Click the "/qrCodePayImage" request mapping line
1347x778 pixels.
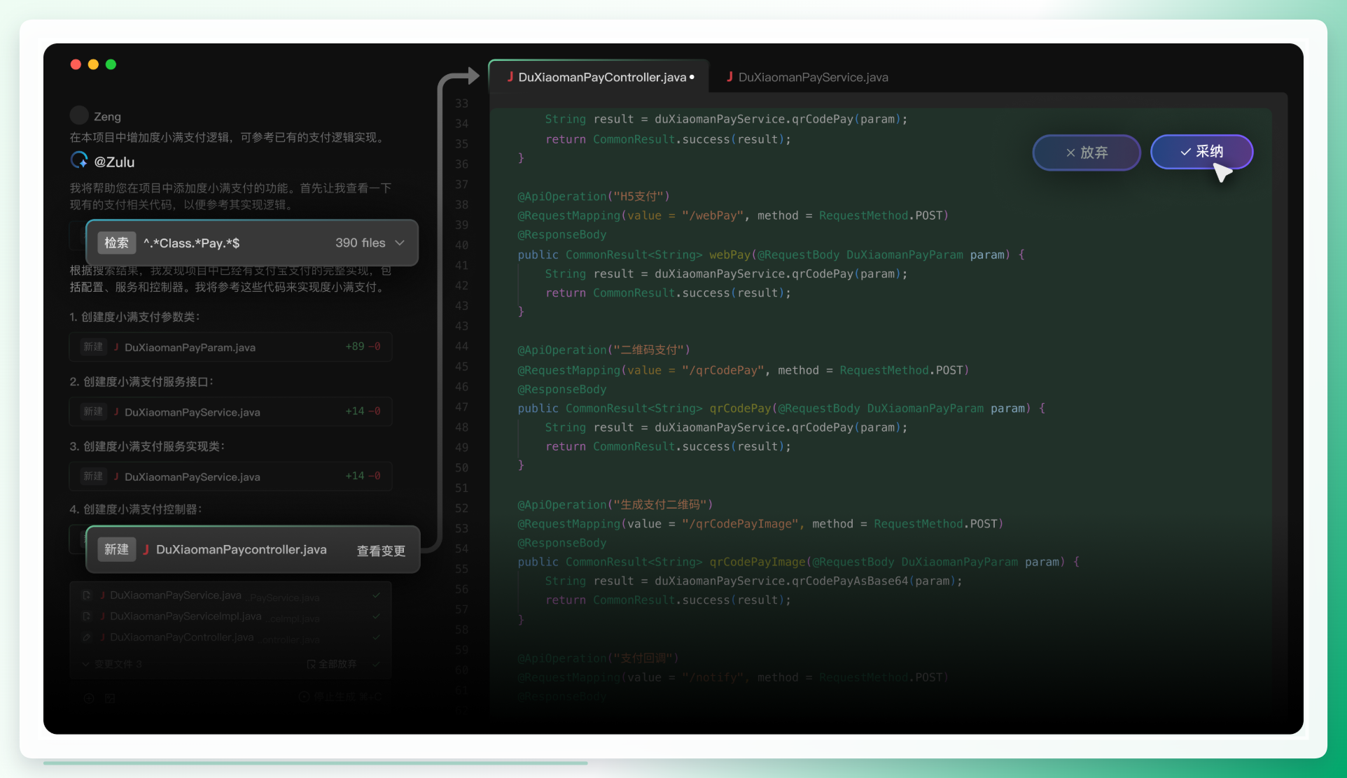pyautogui.click(x=760, y=524)
